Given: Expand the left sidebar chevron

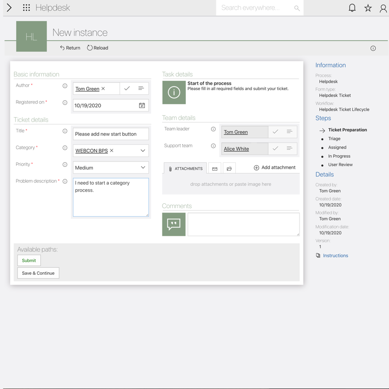Looking at the screenshot, I should [x=9, y=8].
